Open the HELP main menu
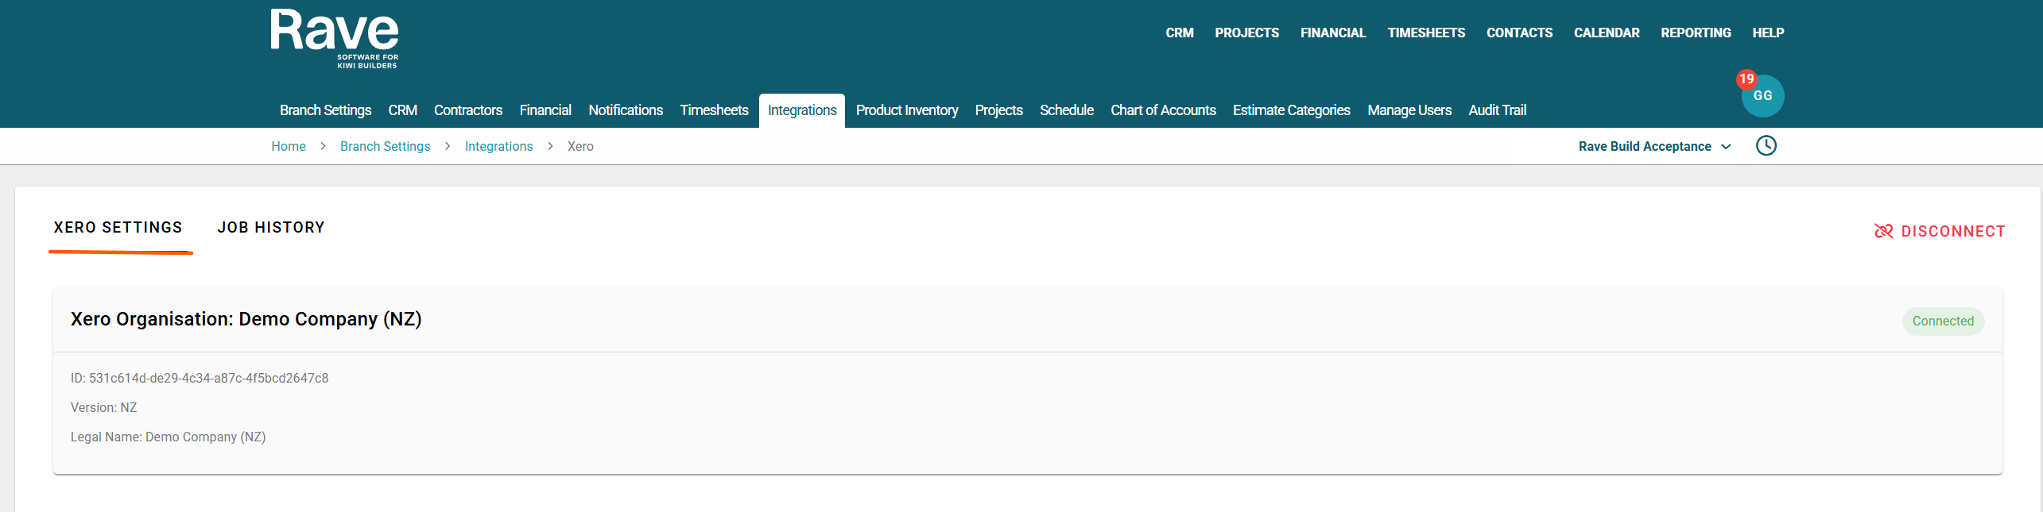This screenshot has width=2043, height=512. (x=1768, y=33)
